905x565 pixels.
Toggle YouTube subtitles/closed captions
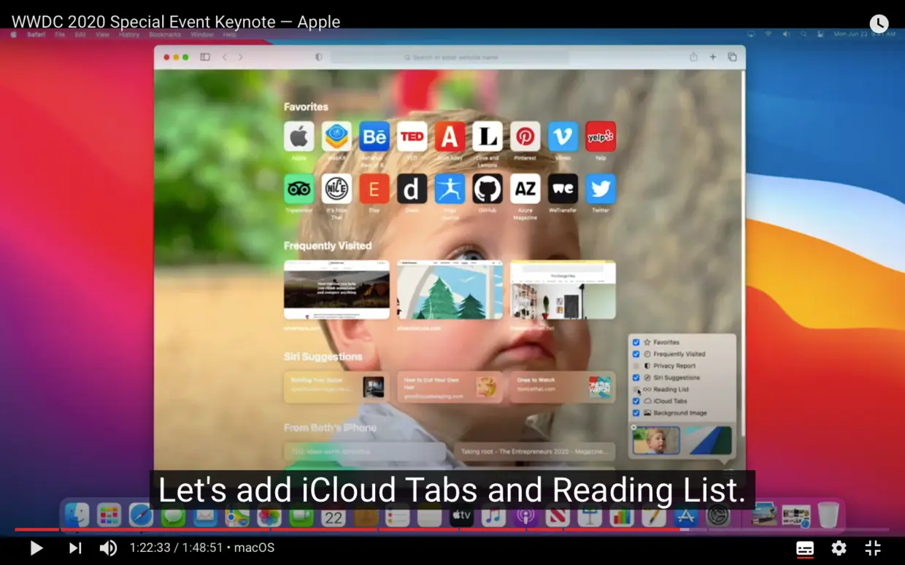tap(805, 548)
